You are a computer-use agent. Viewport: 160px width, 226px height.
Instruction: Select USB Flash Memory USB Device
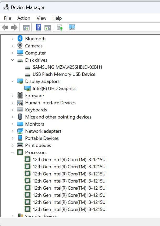(64, 74)
